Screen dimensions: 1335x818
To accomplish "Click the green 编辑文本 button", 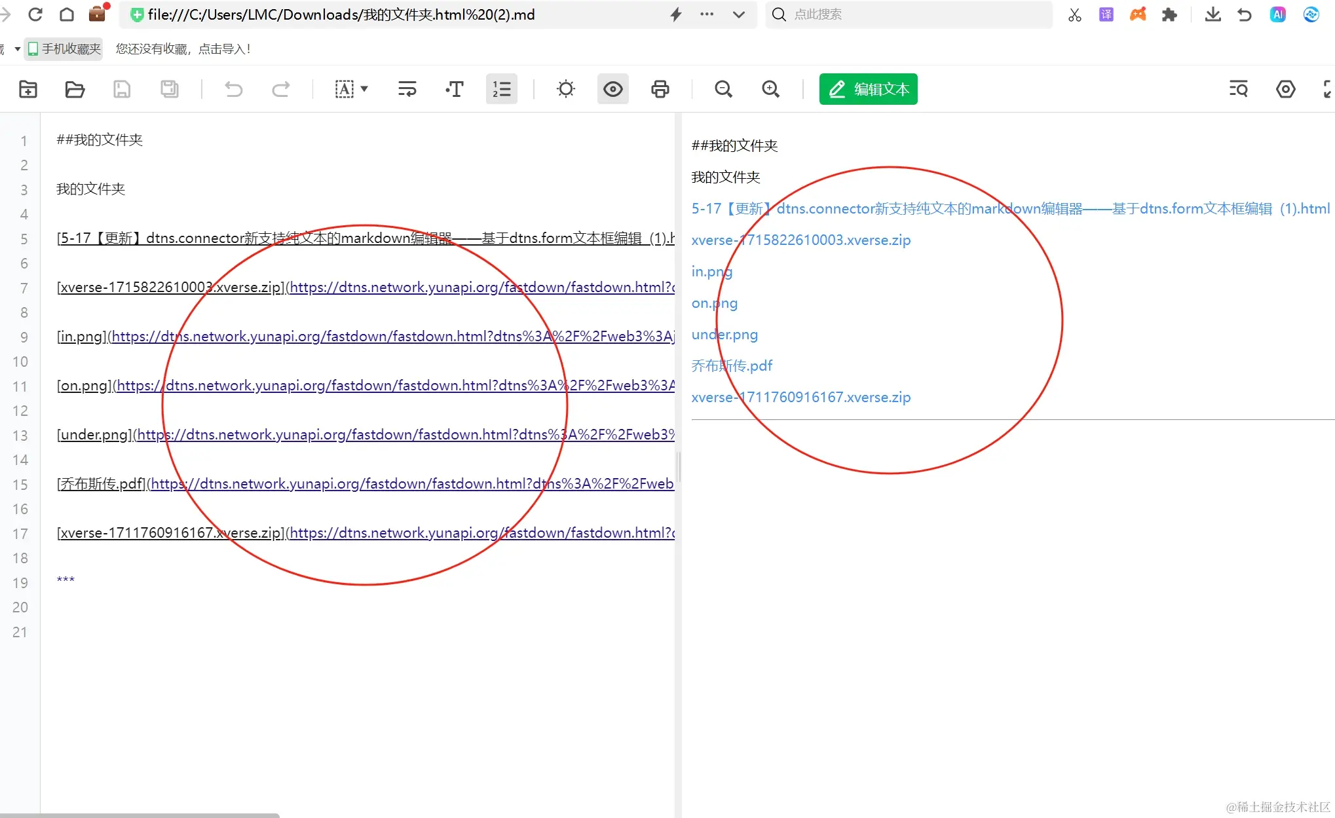I will (x=868, y=89).
